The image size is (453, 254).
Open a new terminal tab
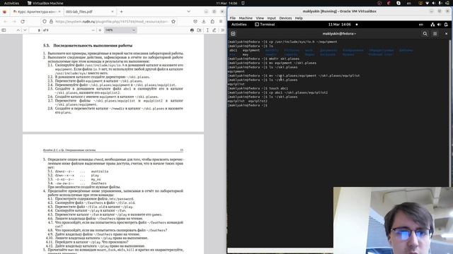tap(233, 34)
